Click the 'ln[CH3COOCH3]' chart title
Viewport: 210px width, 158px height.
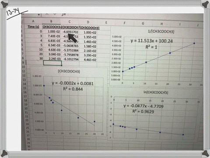pyautogui.click(x=156, y=92)
